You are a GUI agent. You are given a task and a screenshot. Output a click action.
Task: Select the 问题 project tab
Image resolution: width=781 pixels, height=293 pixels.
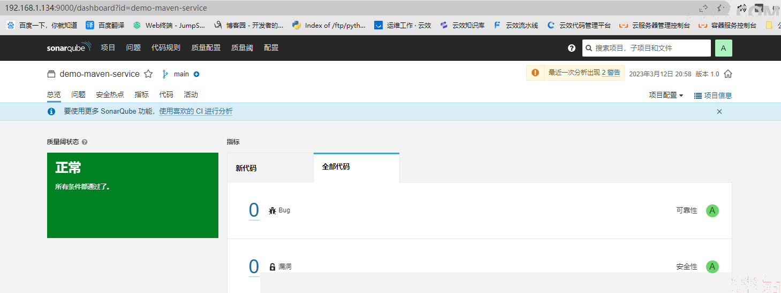coord(79,94)
